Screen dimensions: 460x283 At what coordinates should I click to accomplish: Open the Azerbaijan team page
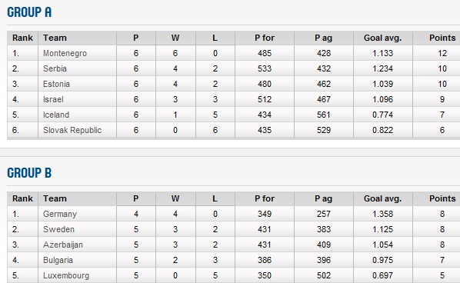[63, 245]
